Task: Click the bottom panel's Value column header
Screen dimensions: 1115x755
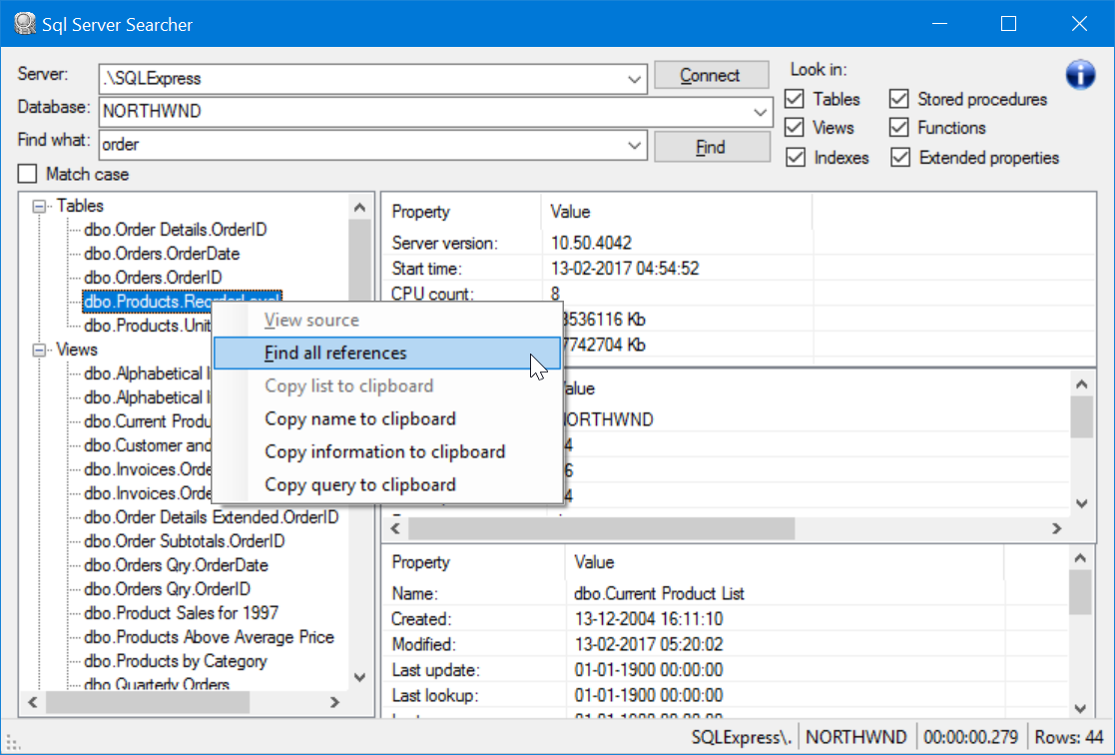Action: [x=785, y=562]
